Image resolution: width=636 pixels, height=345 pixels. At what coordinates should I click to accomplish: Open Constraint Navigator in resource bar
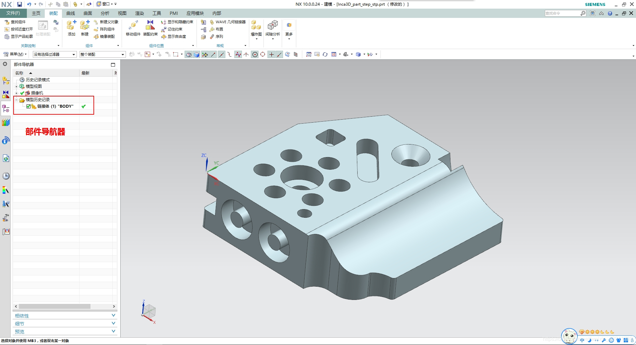(6, 94)
